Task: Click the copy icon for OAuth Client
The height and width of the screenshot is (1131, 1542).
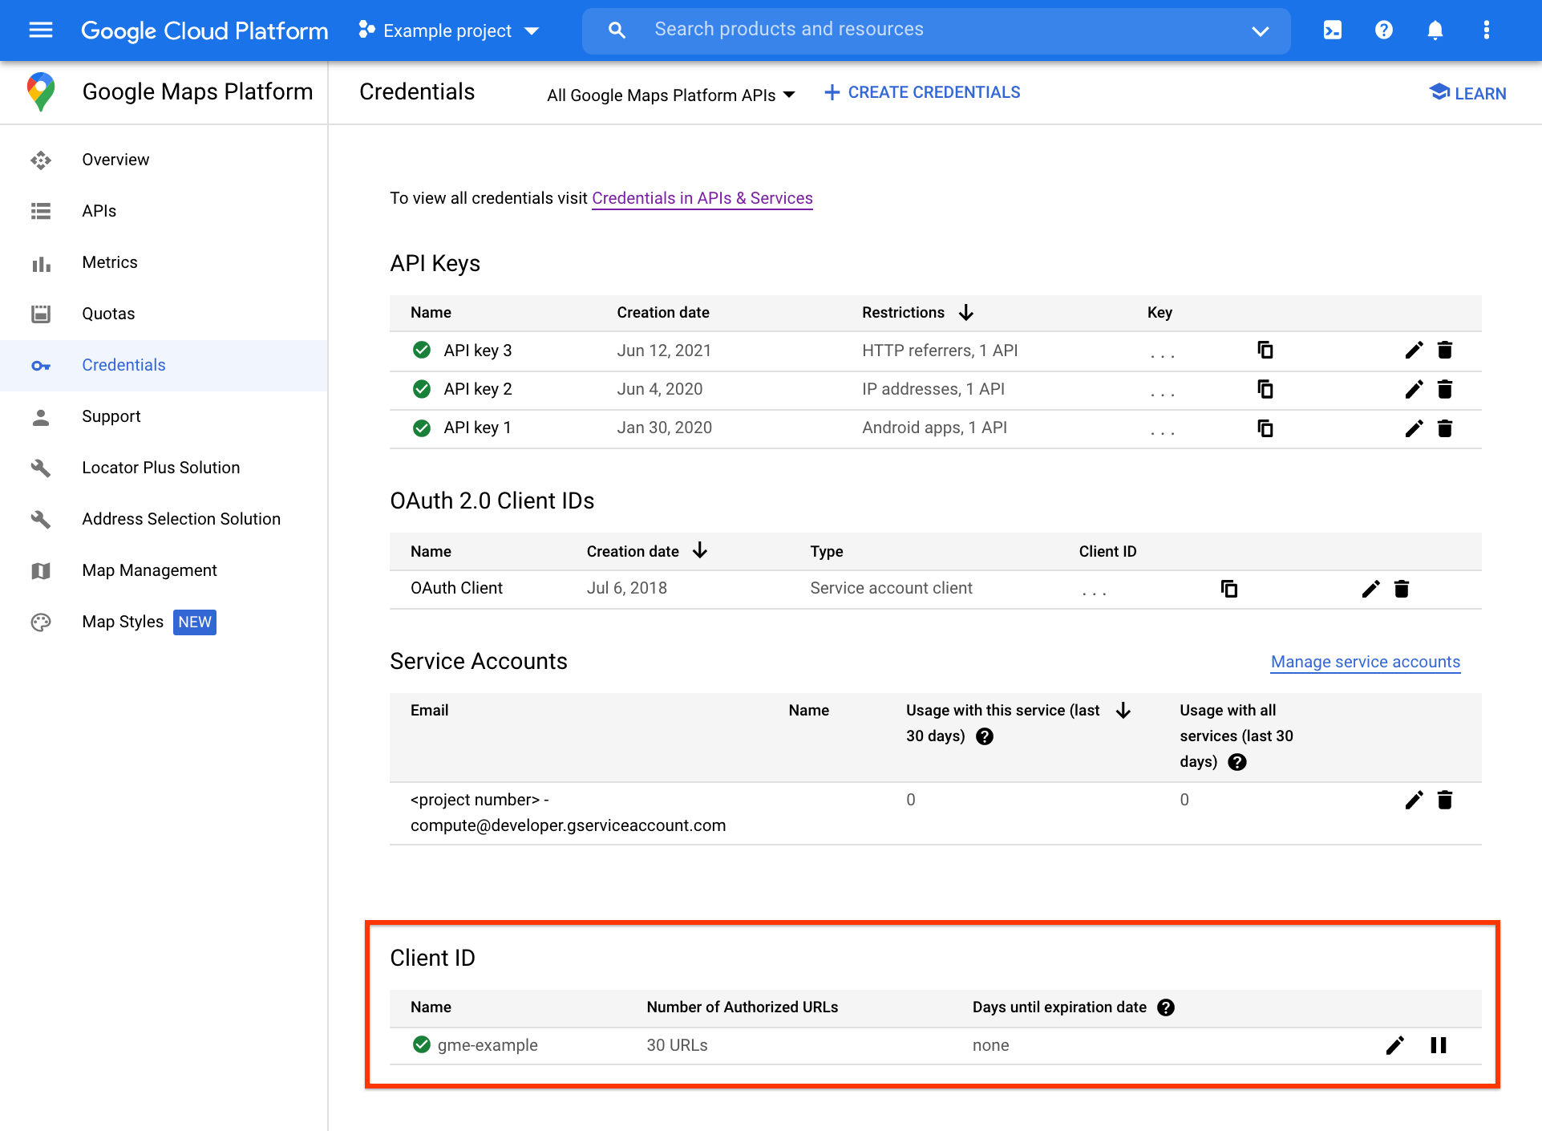Action: point(1229,588)
